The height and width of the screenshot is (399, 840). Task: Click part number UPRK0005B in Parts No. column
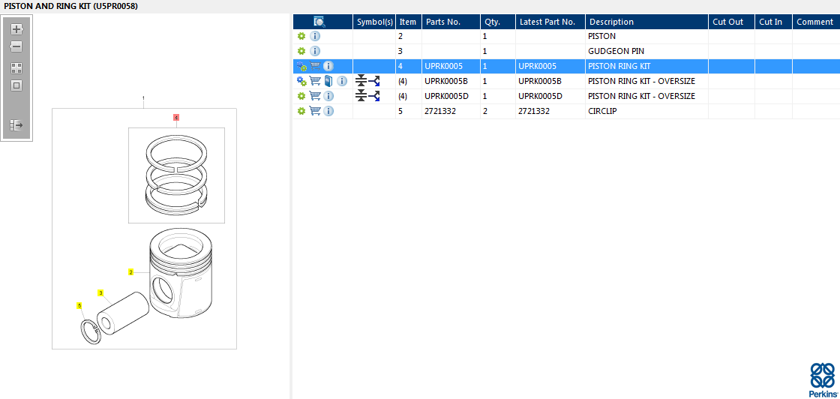coord(446,82)
